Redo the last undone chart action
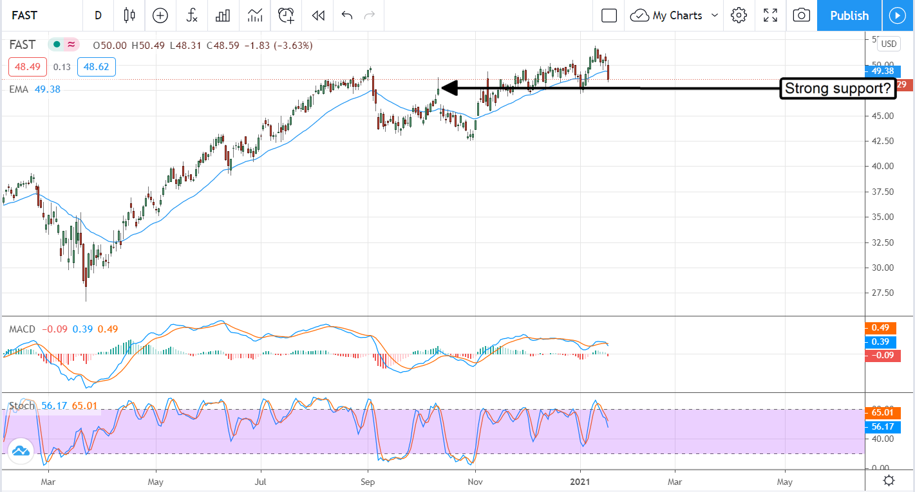 click(x=369, y=15)
